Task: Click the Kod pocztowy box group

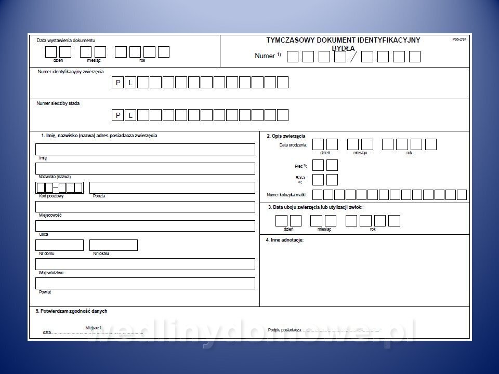Action: click(59, 188)
